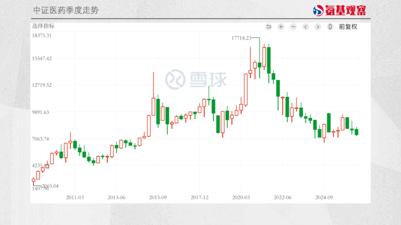Click the 12719.52 y-axis label
The height and width of the screenshot is (225, 401).
pos(42,85)
